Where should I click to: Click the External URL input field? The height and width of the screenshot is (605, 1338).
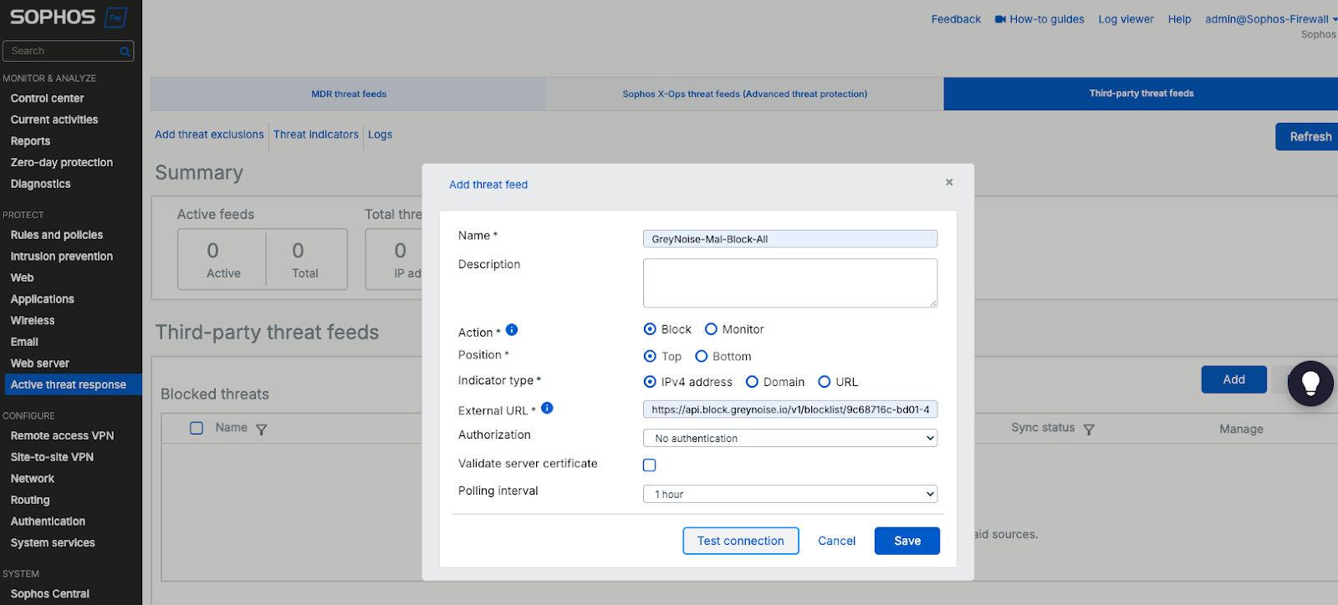click(x=790, y=409)
